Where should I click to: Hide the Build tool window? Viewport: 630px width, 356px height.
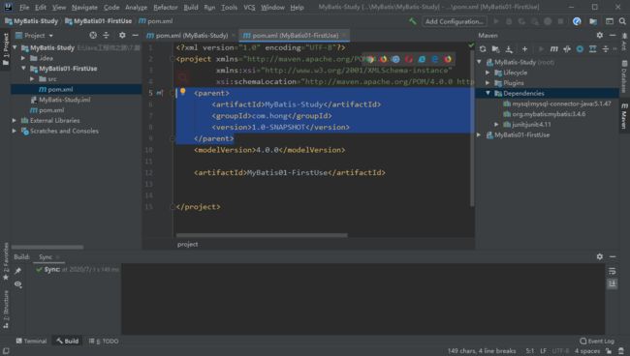click(x=613, y=256)
